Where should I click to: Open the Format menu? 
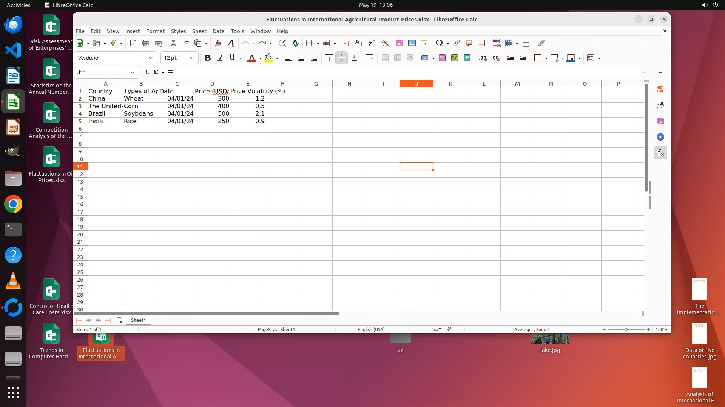pyautogui.click(x=155, y=31)
